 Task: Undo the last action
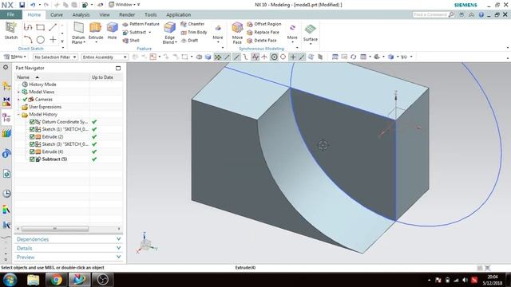tap(33, 5)
